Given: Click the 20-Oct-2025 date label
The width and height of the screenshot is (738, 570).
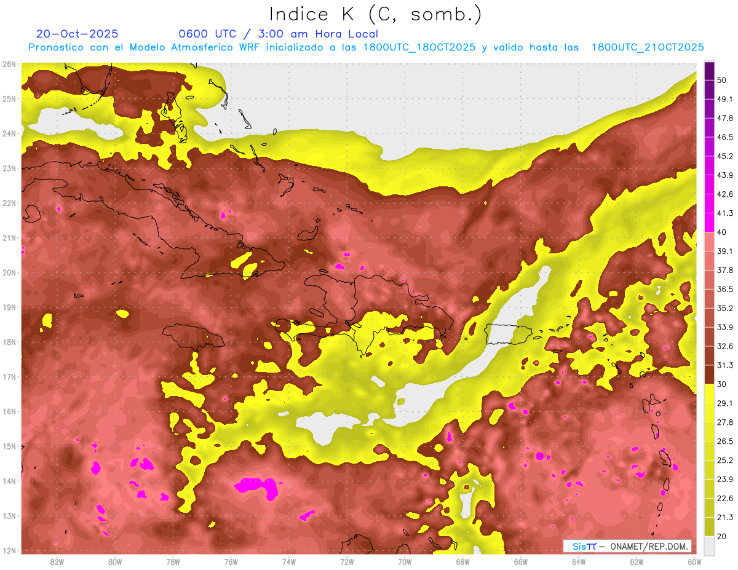Looking at the screenshot, I should (x=77, y=34).
